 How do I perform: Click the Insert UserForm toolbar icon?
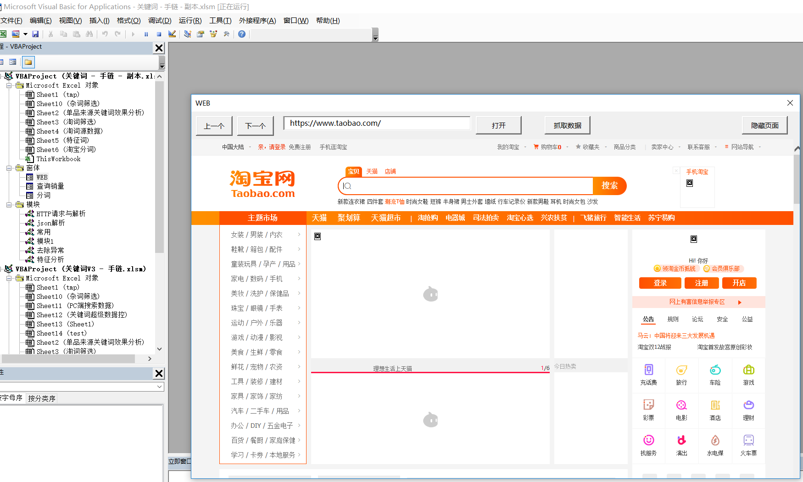coord(16,34)
